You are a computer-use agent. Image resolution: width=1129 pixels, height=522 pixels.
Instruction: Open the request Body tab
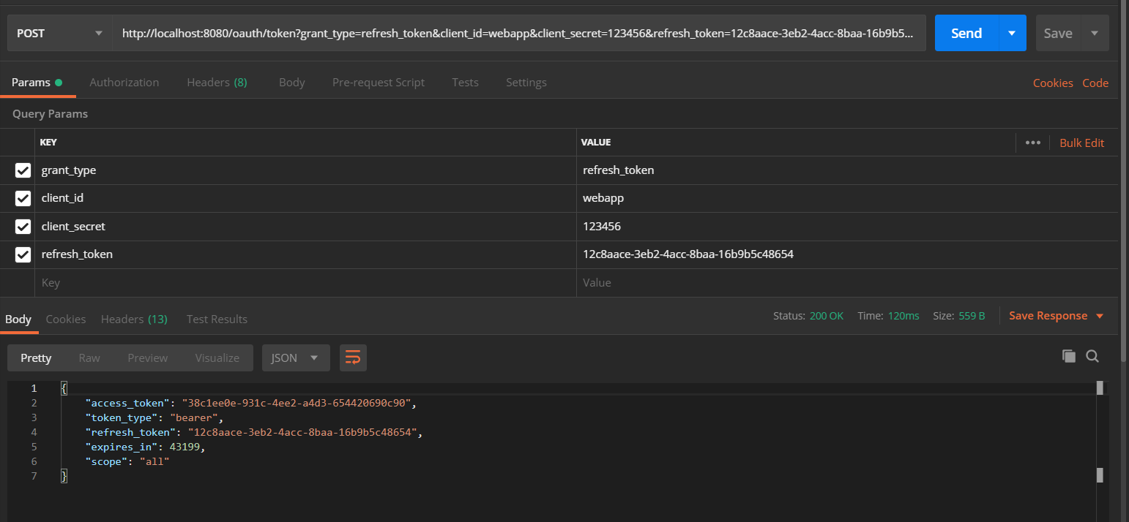(291, 83)
